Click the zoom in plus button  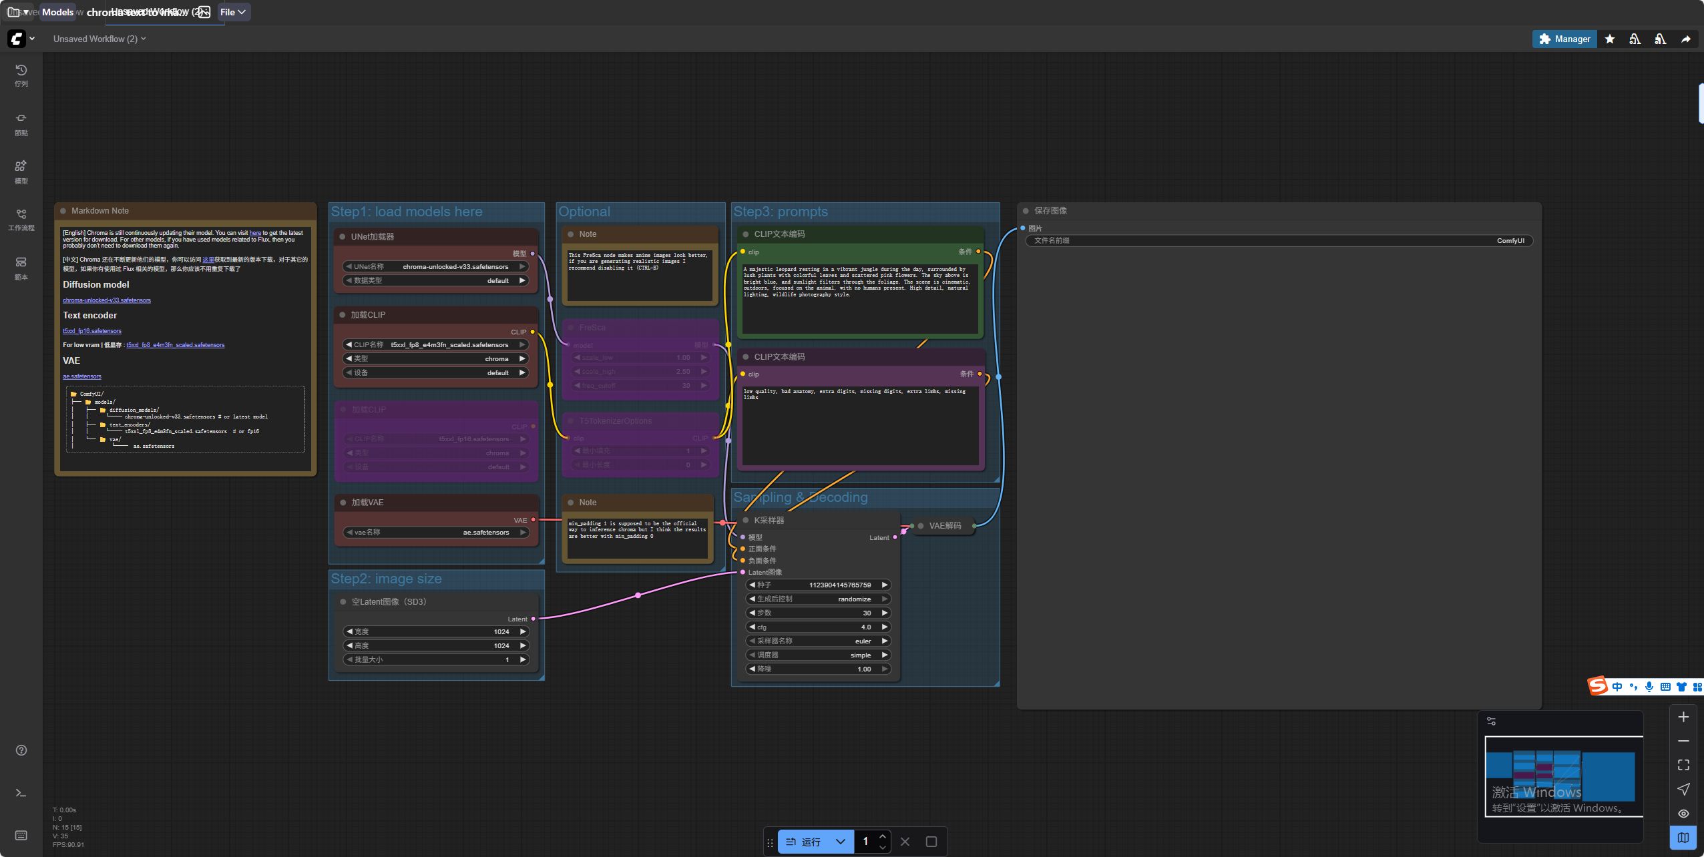coord(1683,717)
